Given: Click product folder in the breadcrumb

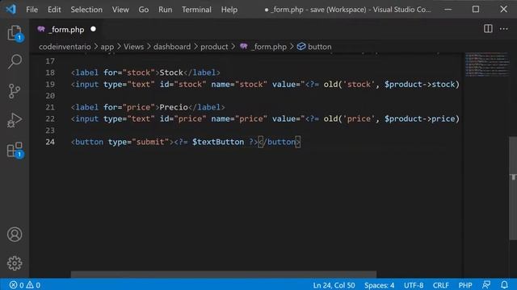Looking at the screenshot, I should 214,47.
